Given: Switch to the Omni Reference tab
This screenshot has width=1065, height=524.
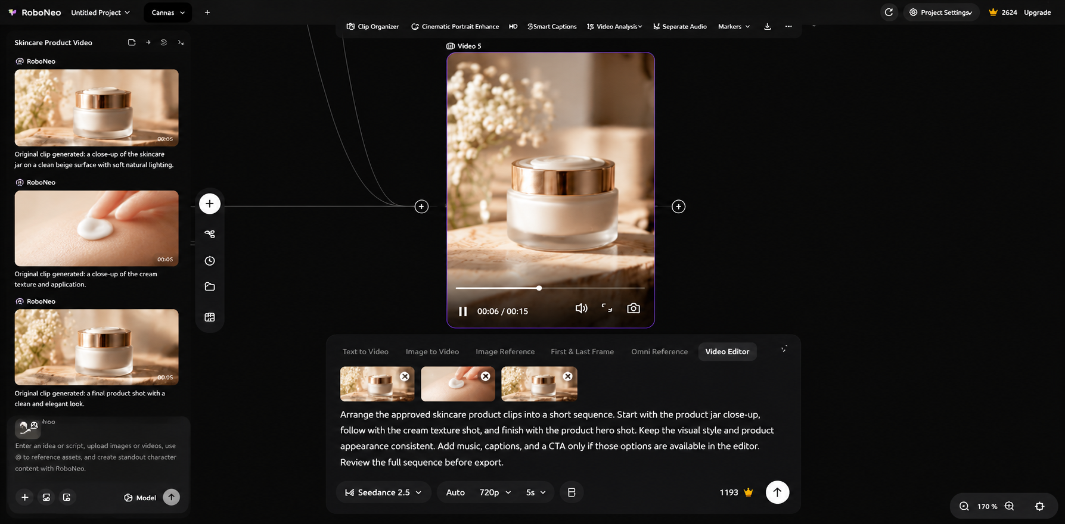Looking at the screenshot, I should click(659, 352).
